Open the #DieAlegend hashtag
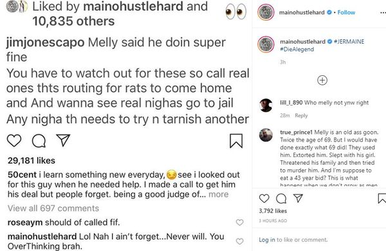Image resolution: width=386 pixels, height=251 pixels. pos(297,50)
